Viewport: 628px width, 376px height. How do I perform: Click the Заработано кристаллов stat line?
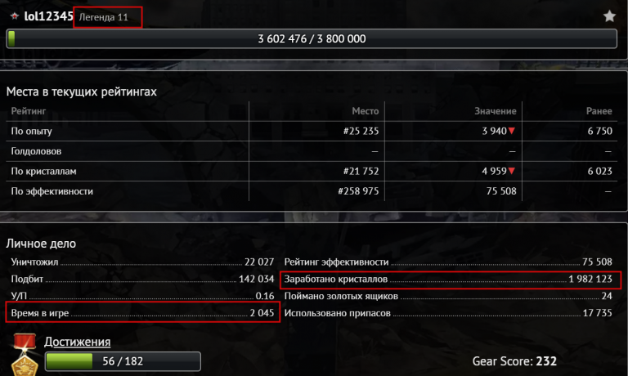click(448, 279)
